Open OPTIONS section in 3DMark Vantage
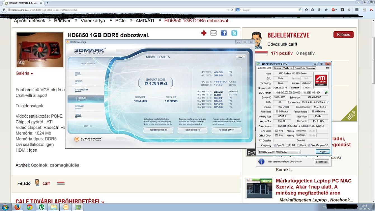Image resolution: width=375 pixels, height=211 pixels. pos(79,81)
